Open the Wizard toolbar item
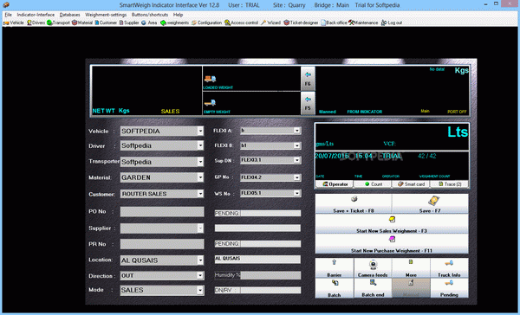Screen dimensions: 520x315 pyautogui.click(x=271, y=22)
